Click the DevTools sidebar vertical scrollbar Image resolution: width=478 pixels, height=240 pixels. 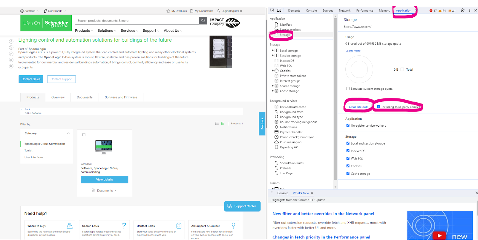335,99
